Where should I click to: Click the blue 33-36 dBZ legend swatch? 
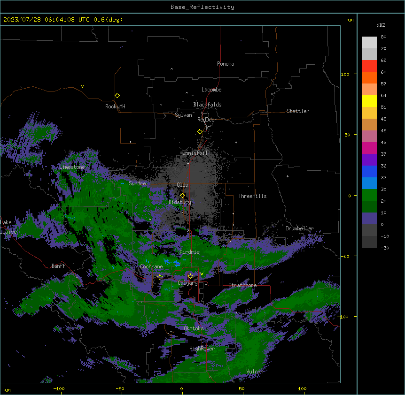tap(369, 171)
